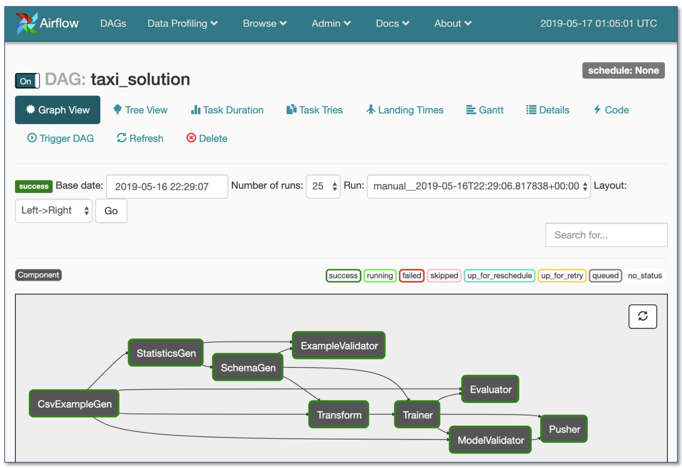Viewport: 682px width, 468px height.
Task: Click the Go button
Action: click(x=111, y=211)
